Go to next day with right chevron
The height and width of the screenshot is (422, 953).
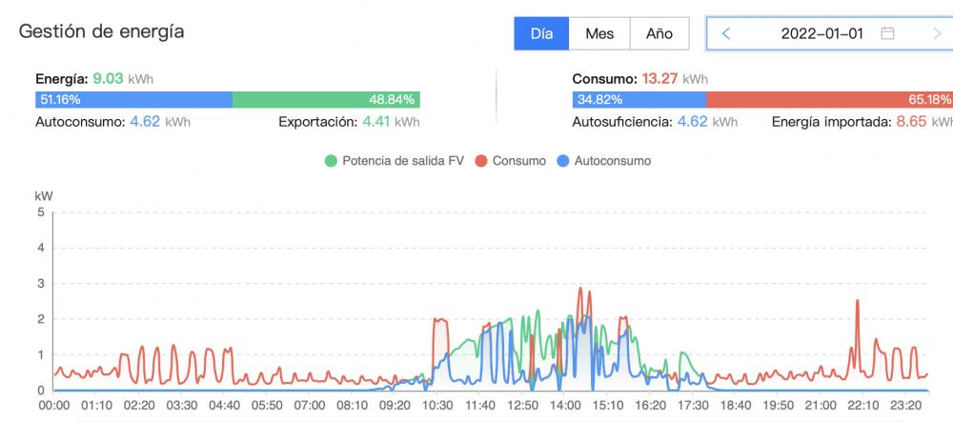[937, 33]
